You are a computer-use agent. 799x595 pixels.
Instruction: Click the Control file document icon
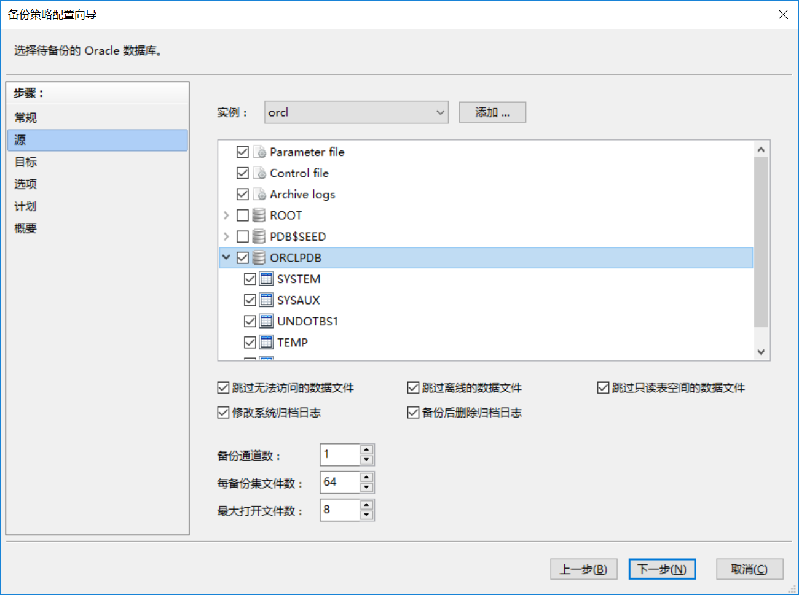[260, 173]
